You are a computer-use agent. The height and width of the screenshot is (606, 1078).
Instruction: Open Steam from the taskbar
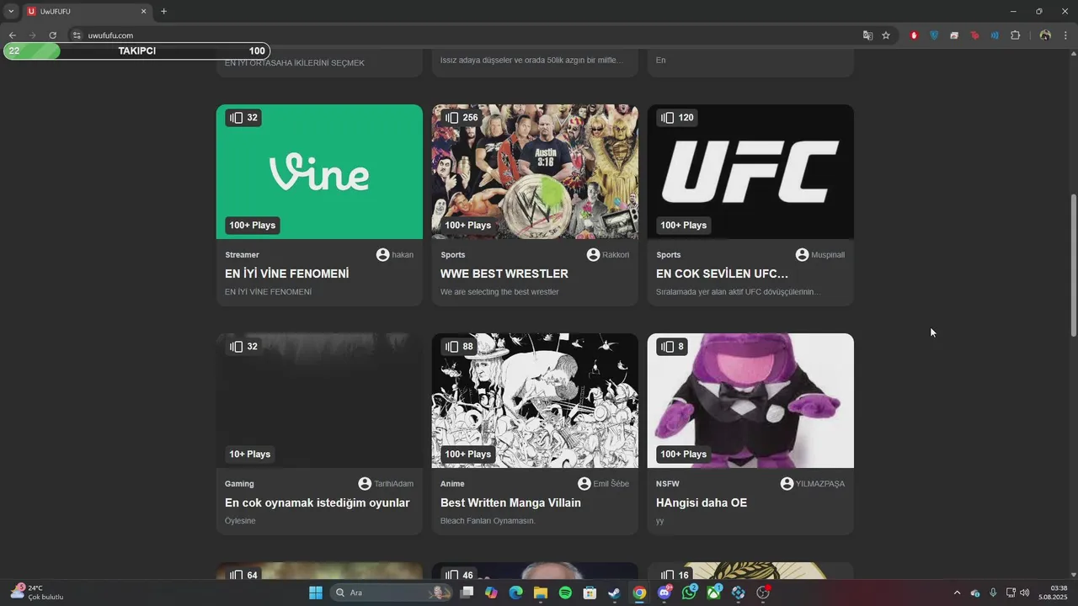pyautogui.click(x=615, y=593)
